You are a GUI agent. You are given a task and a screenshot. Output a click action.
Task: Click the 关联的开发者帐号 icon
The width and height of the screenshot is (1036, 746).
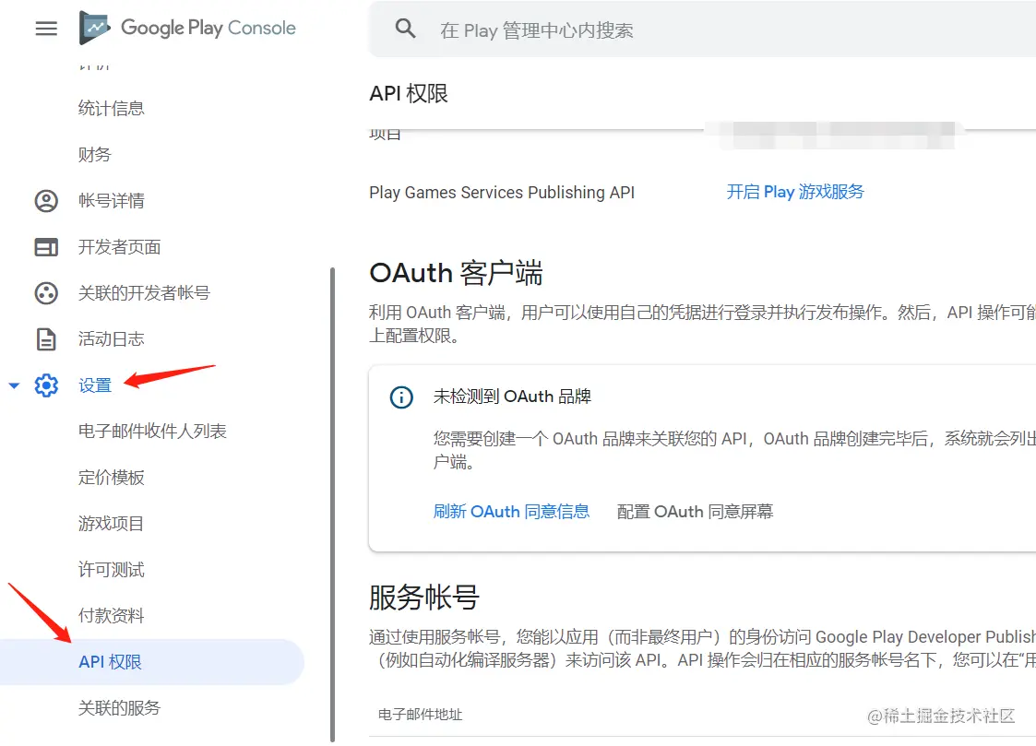(46, 293)
